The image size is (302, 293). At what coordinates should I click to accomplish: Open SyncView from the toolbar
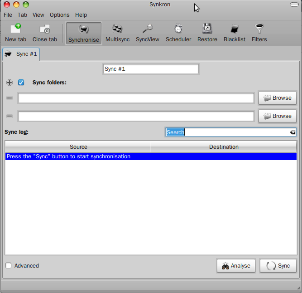(x=148, y=33)
